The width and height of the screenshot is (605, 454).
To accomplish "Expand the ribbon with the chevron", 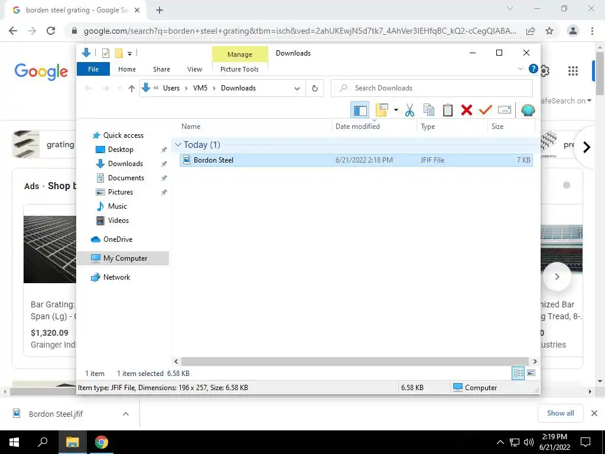I will tap(521, 69).
